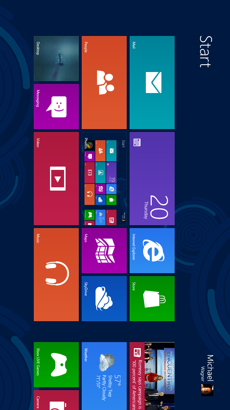Open the Camera tile
The image size is (230, 410).
coord(56,400)
